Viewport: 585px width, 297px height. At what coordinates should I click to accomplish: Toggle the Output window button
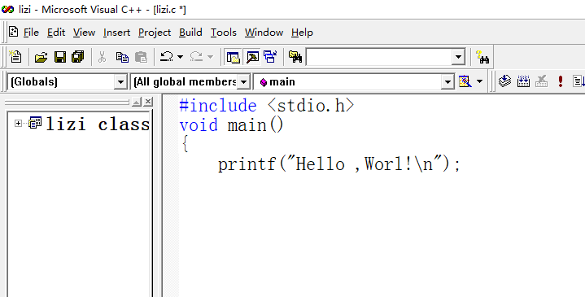tap(252, 57)
